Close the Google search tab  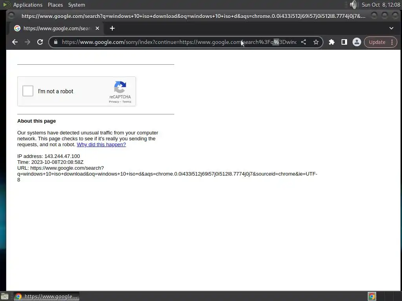[97, 28]
